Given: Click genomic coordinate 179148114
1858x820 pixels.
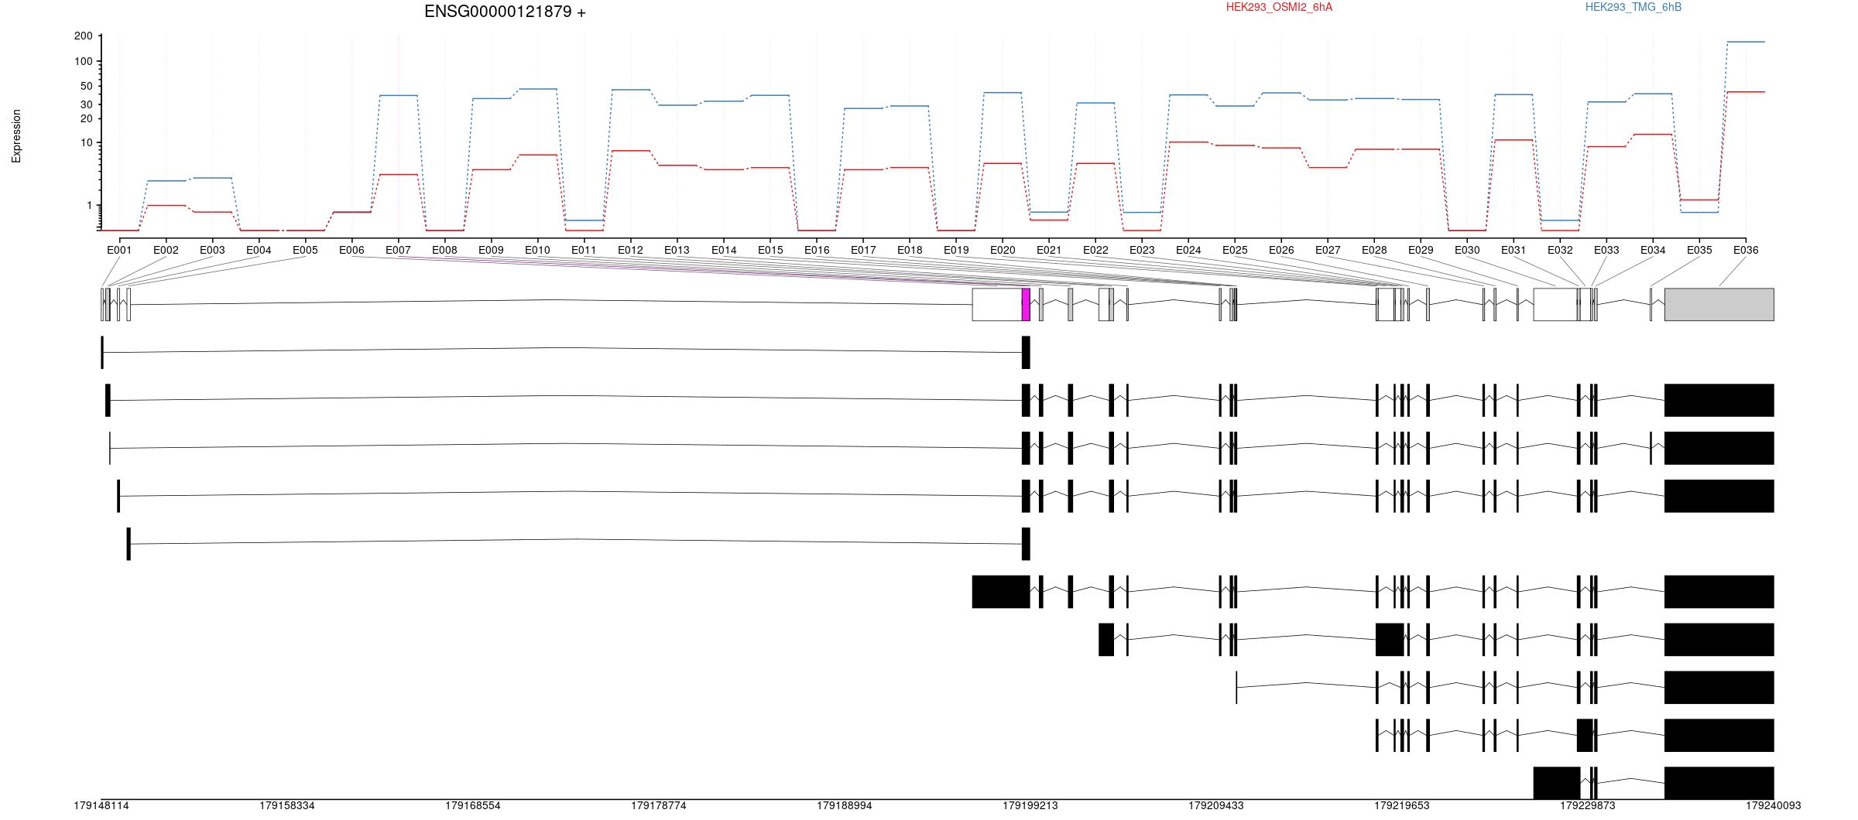Looking at the screenshot, I should coord(101,806).
